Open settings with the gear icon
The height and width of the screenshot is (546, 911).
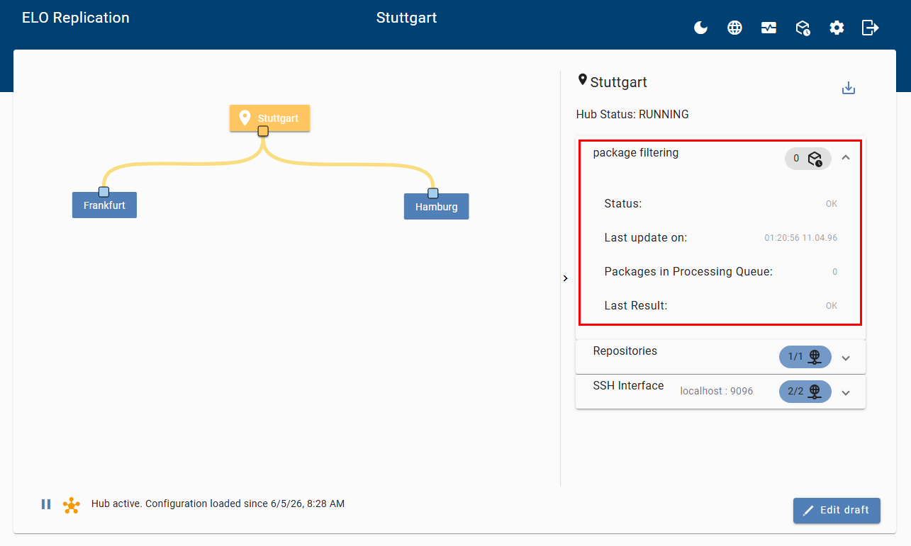pos(837,28)
